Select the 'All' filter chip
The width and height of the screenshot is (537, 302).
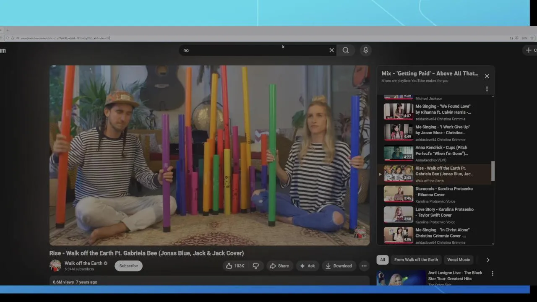pos(383,260)
